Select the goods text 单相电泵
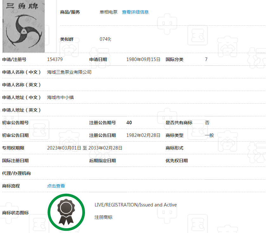The height and width of the screenshot is (233, 266). point(108,12)
